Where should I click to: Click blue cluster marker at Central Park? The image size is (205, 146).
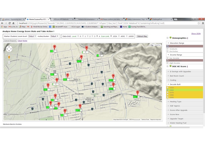click(x=93, y=92)
